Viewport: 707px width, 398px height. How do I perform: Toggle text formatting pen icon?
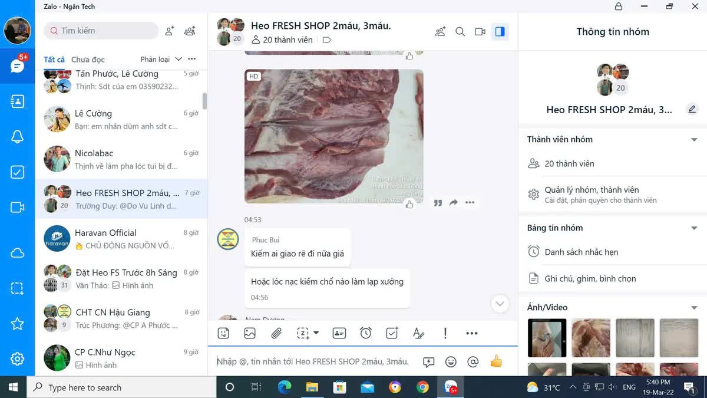pos(419,333)
